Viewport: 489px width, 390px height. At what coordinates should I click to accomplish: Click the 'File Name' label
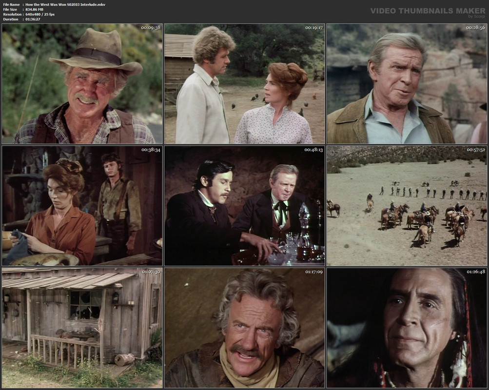point(11,4)
